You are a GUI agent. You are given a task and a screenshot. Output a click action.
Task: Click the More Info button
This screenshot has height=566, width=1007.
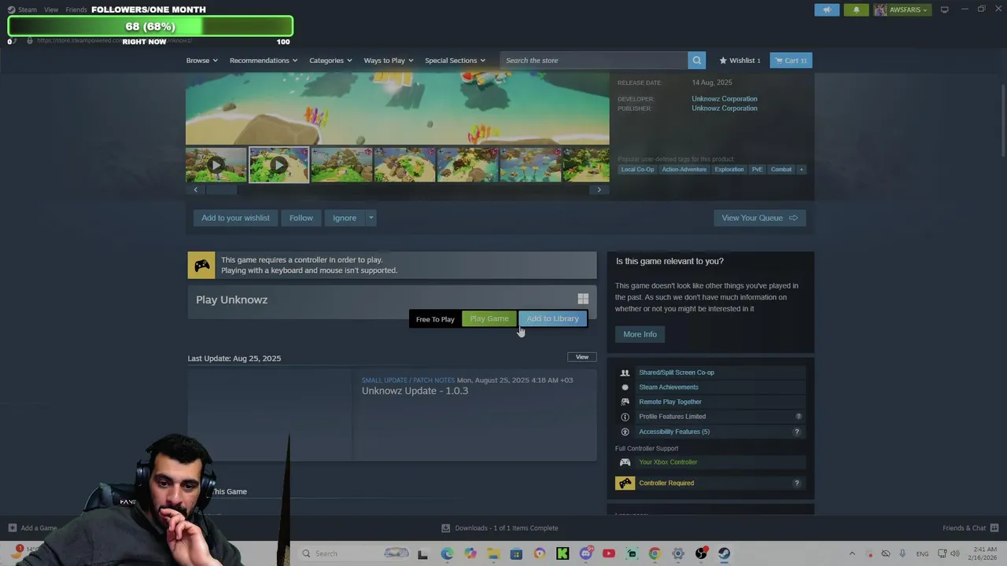tap(640, 334)
